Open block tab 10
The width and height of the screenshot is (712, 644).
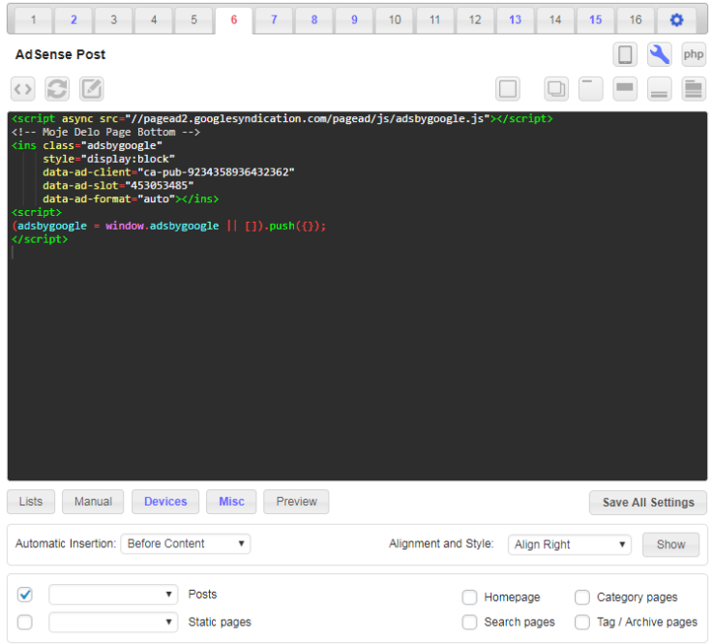click(395, 20)
